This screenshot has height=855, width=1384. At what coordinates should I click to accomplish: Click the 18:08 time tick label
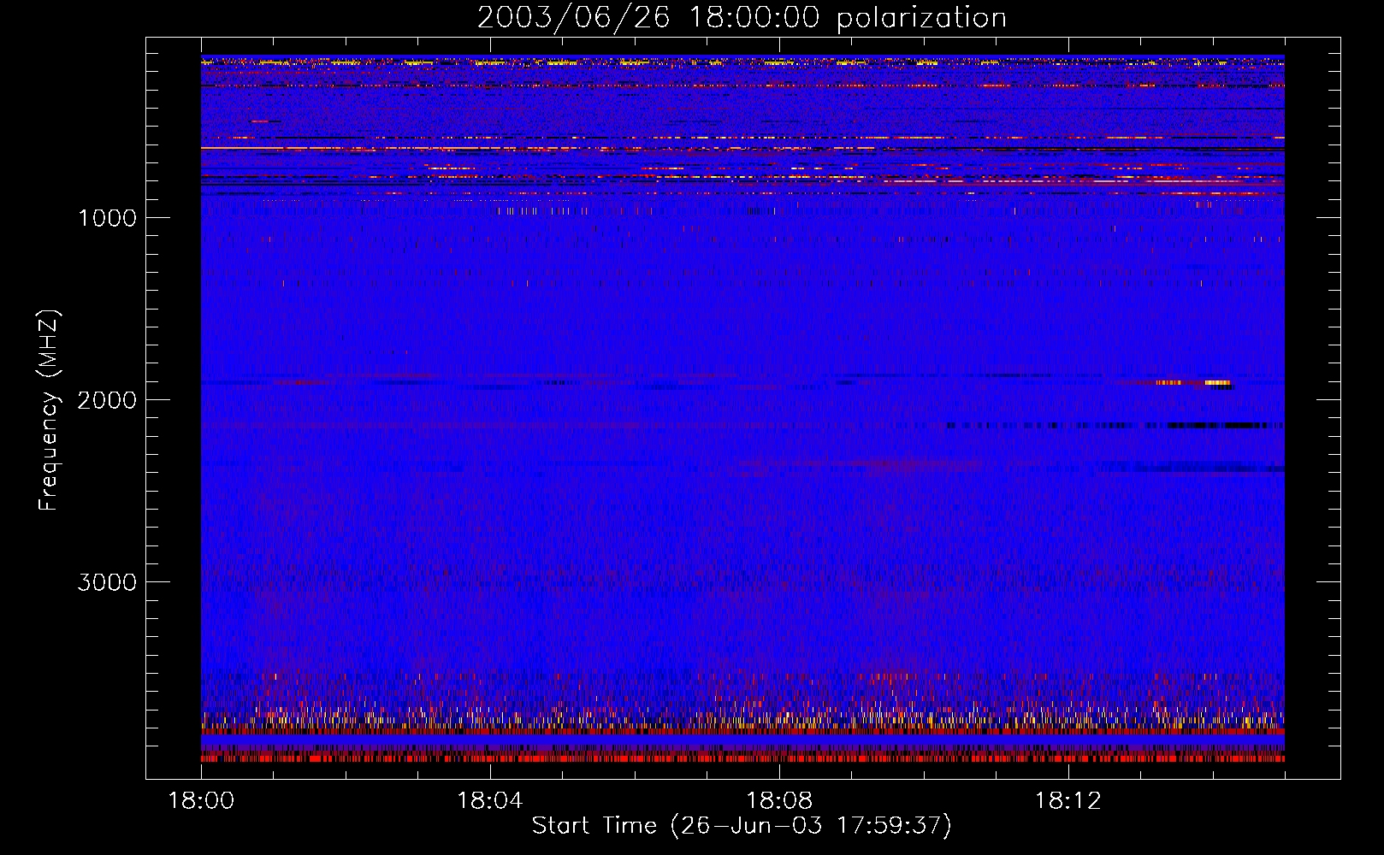coord(779,801)
